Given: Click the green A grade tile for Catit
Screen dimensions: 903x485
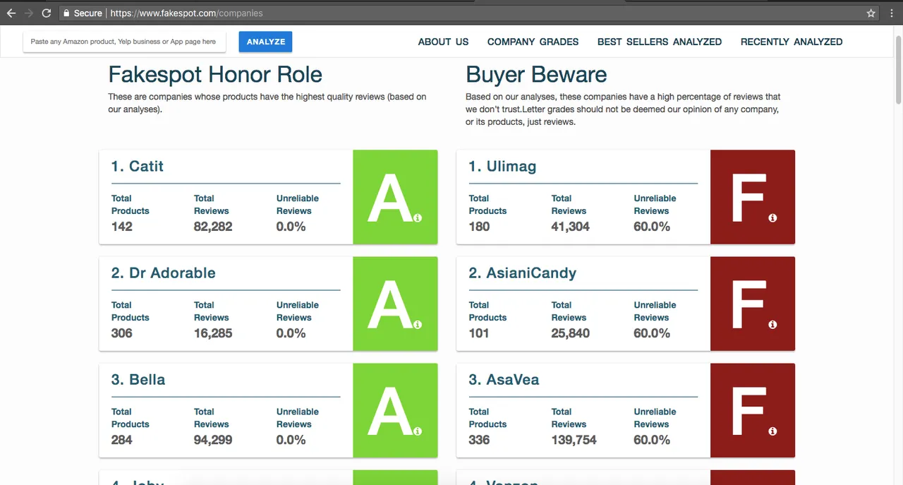Looking at the screenshot, I should [395, 197].
